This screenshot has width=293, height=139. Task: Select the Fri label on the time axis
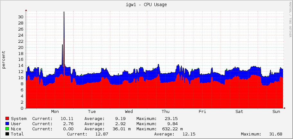click(x=202, y=112)
